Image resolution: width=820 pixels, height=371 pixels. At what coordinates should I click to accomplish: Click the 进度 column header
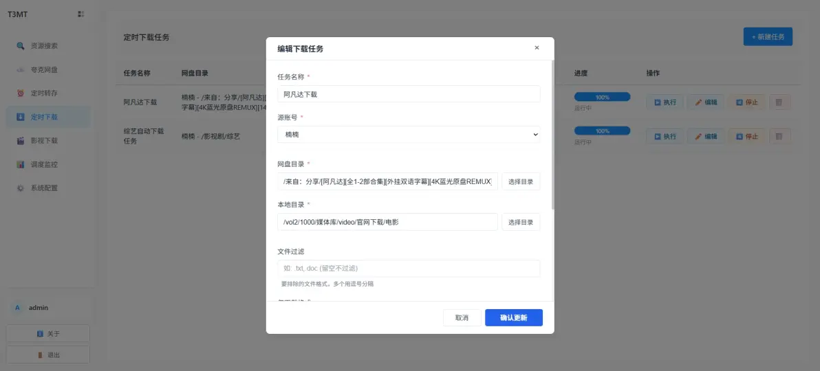[x=581, y=73]
